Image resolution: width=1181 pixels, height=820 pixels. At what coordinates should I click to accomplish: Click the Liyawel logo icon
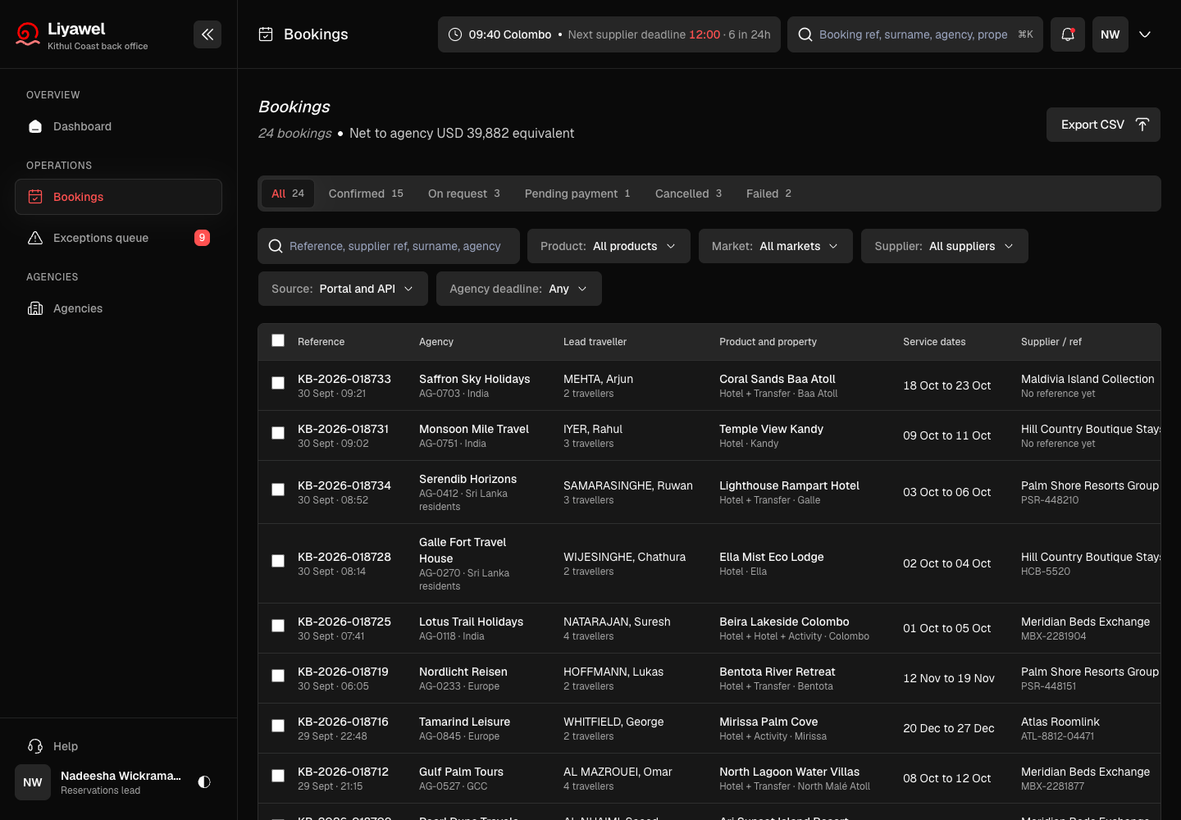tap(28, 34)
